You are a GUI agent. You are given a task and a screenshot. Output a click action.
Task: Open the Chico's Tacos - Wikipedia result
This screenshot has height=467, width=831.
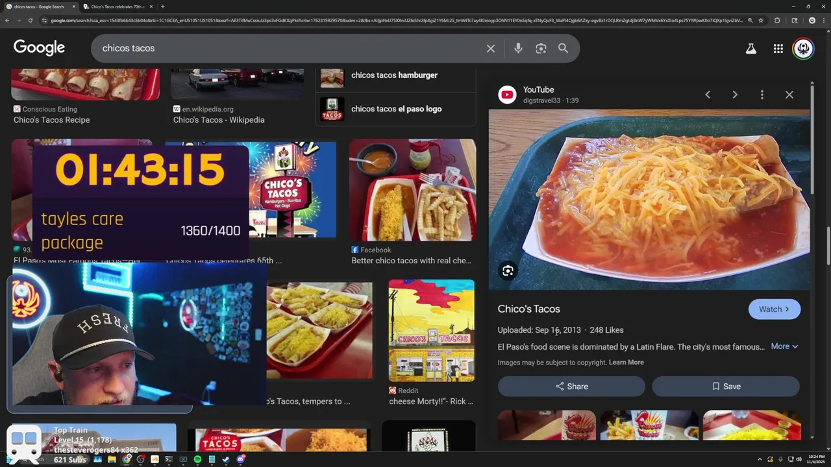pyautogui.click(x=219, y=120)
